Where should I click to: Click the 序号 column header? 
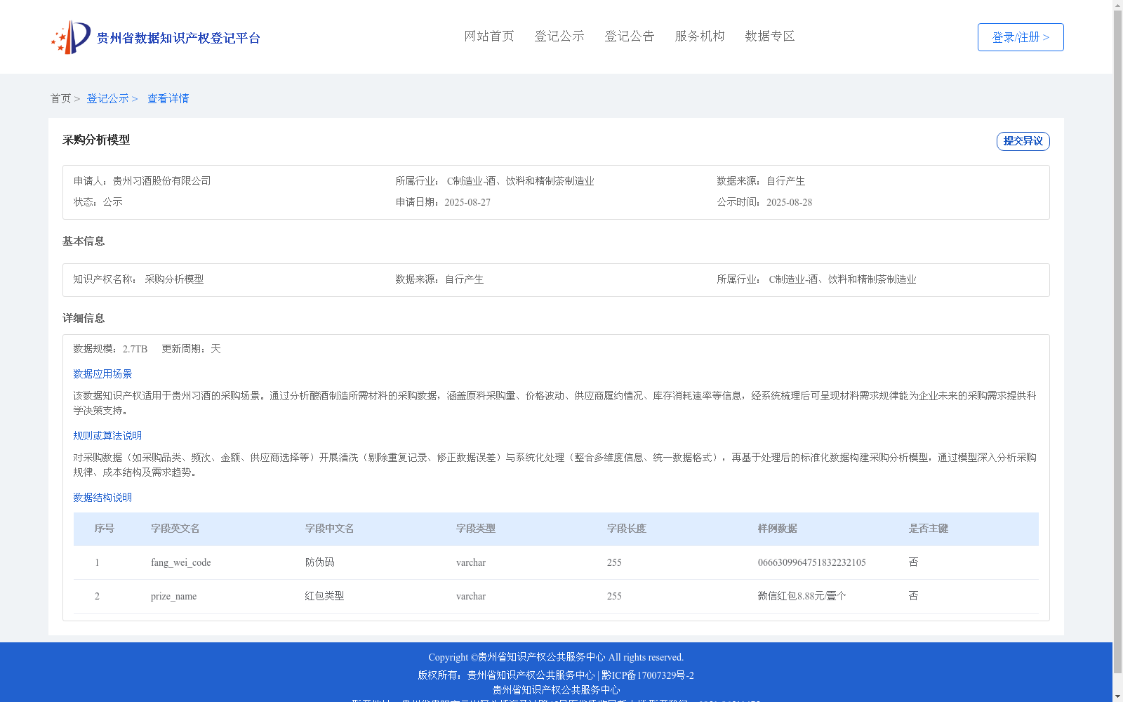click(105, 529)
